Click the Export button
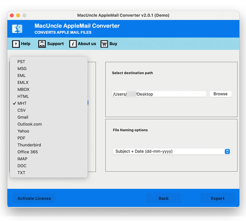 pyautogui.click(x=218, y=199)
